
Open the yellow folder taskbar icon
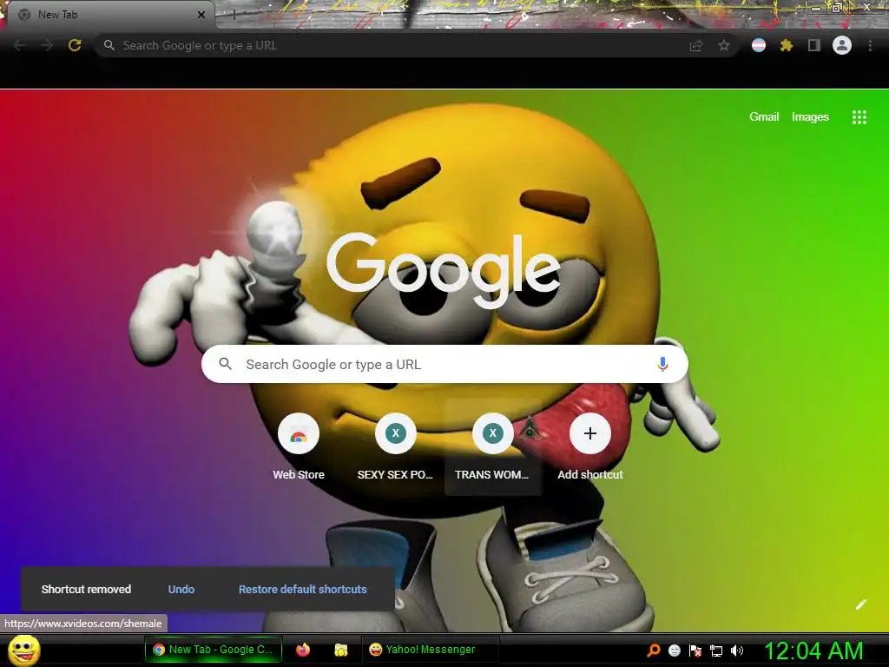(x=340, y=650)
